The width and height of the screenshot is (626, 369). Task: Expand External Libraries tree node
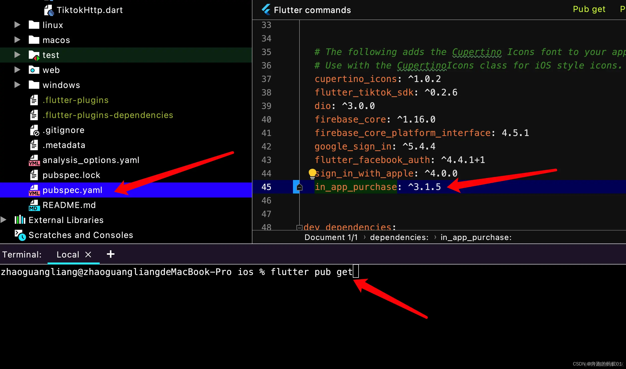point(4,220)
